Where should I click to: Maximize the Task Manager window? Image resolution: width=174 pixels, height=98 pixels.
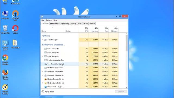pyautogui.click(x=120, y=16)
